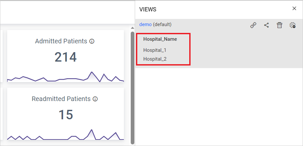Click the scrollbar up arrow
This screenshot has width=303, height=146.
132,28
